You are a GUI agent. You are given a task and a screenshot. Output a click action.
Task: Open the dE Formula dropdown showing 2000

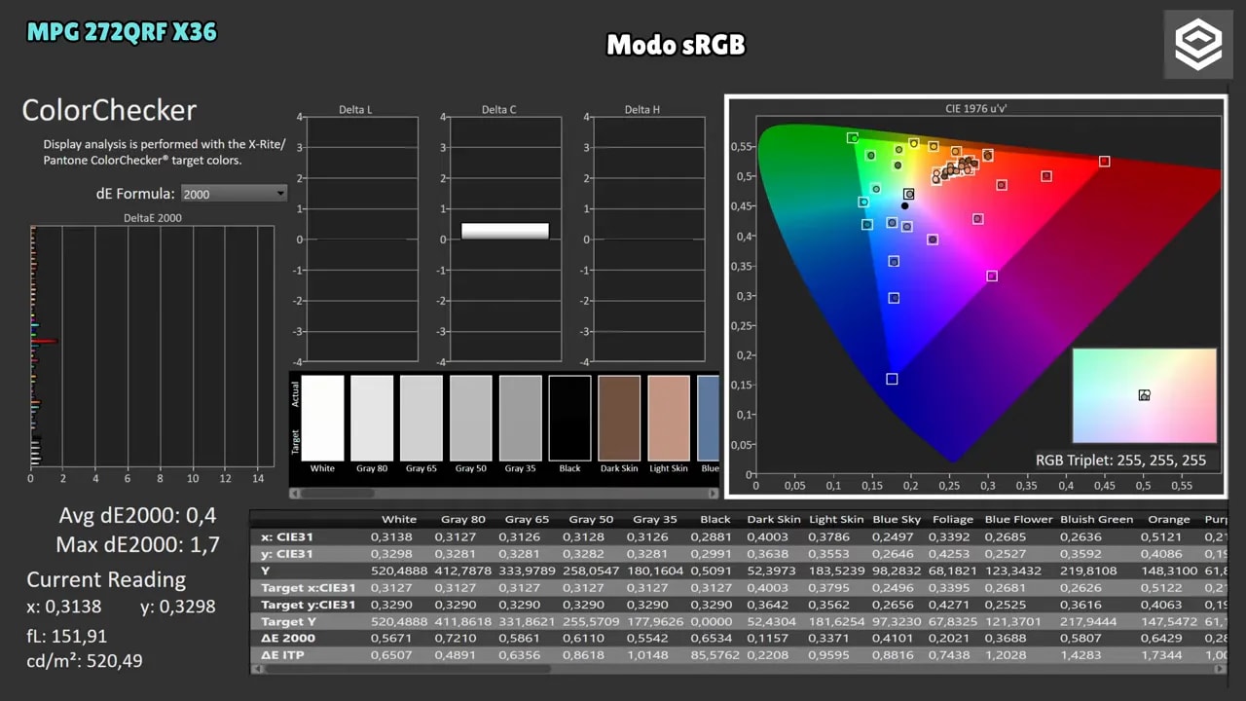click(x=234, y=194)
